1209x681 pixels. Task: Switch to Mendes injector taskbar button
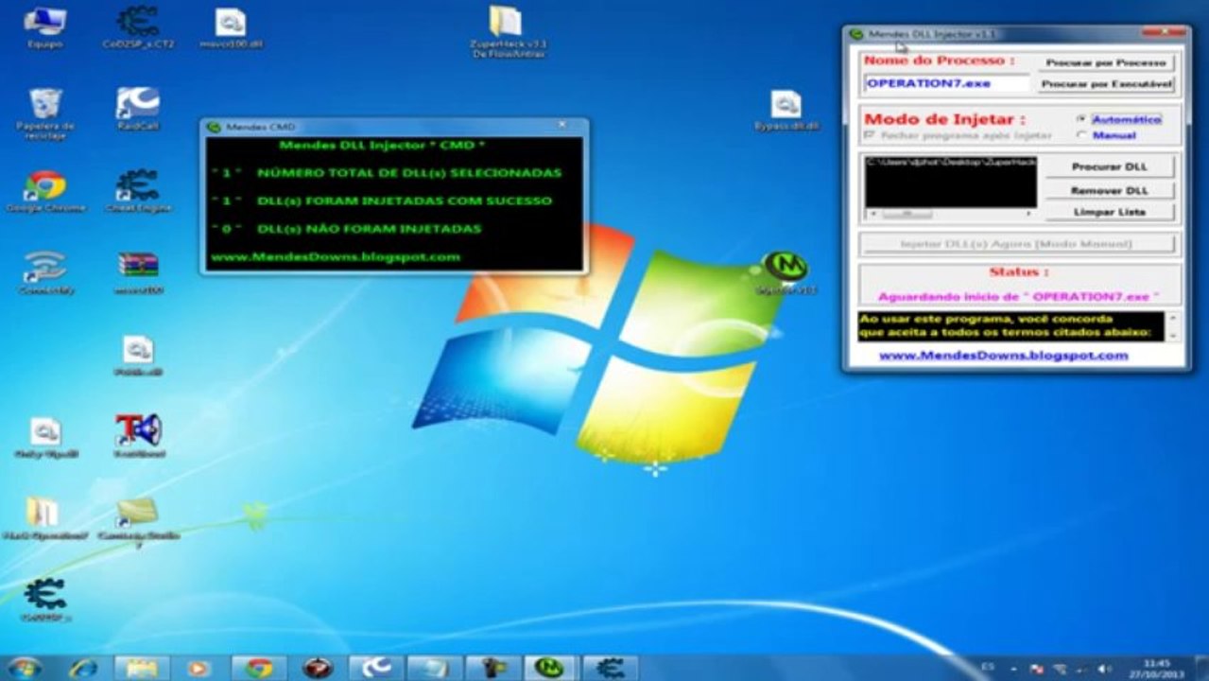(x=551, y=668)
